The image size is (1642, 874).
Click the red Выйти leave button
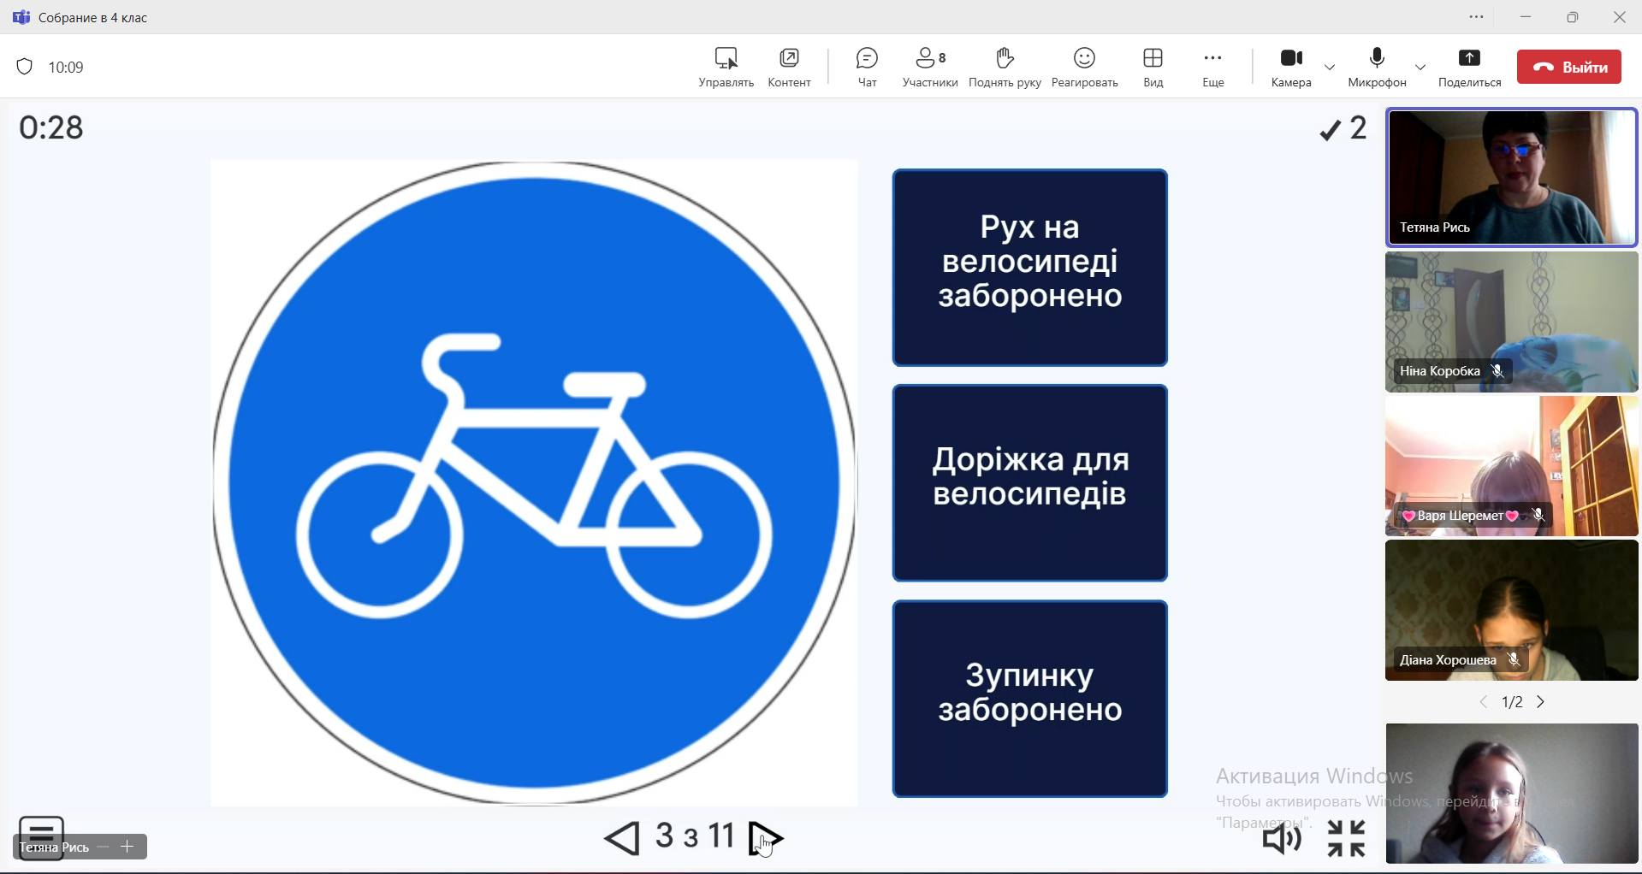[x=1568, y=67]
